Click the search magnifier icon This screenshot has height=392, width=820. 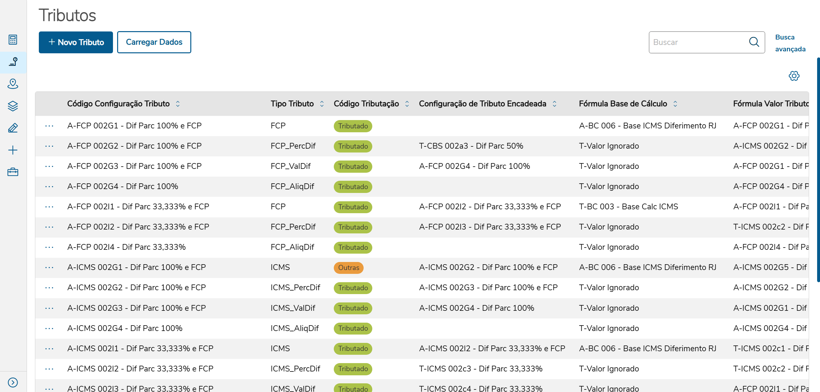754,42
